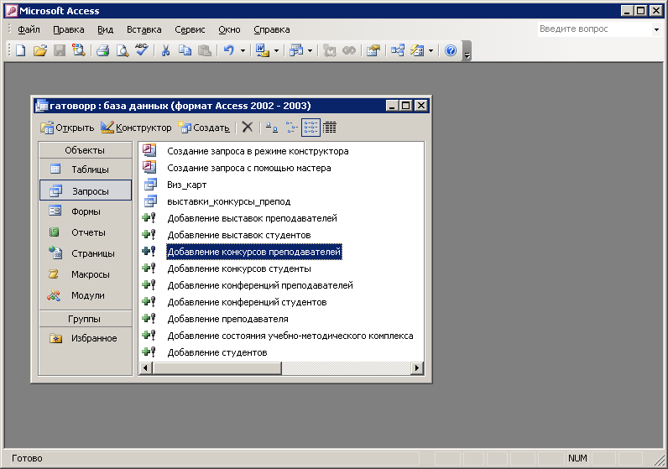Open the Справка menu

pyautogui.click(x=271, y=29)
